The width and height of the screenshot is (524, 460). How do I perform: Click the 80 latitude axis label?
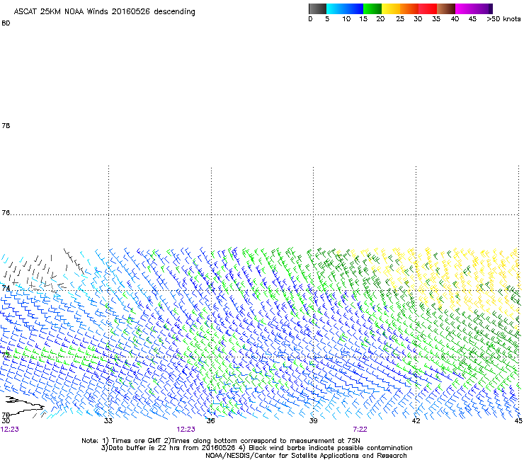point(6,23)
